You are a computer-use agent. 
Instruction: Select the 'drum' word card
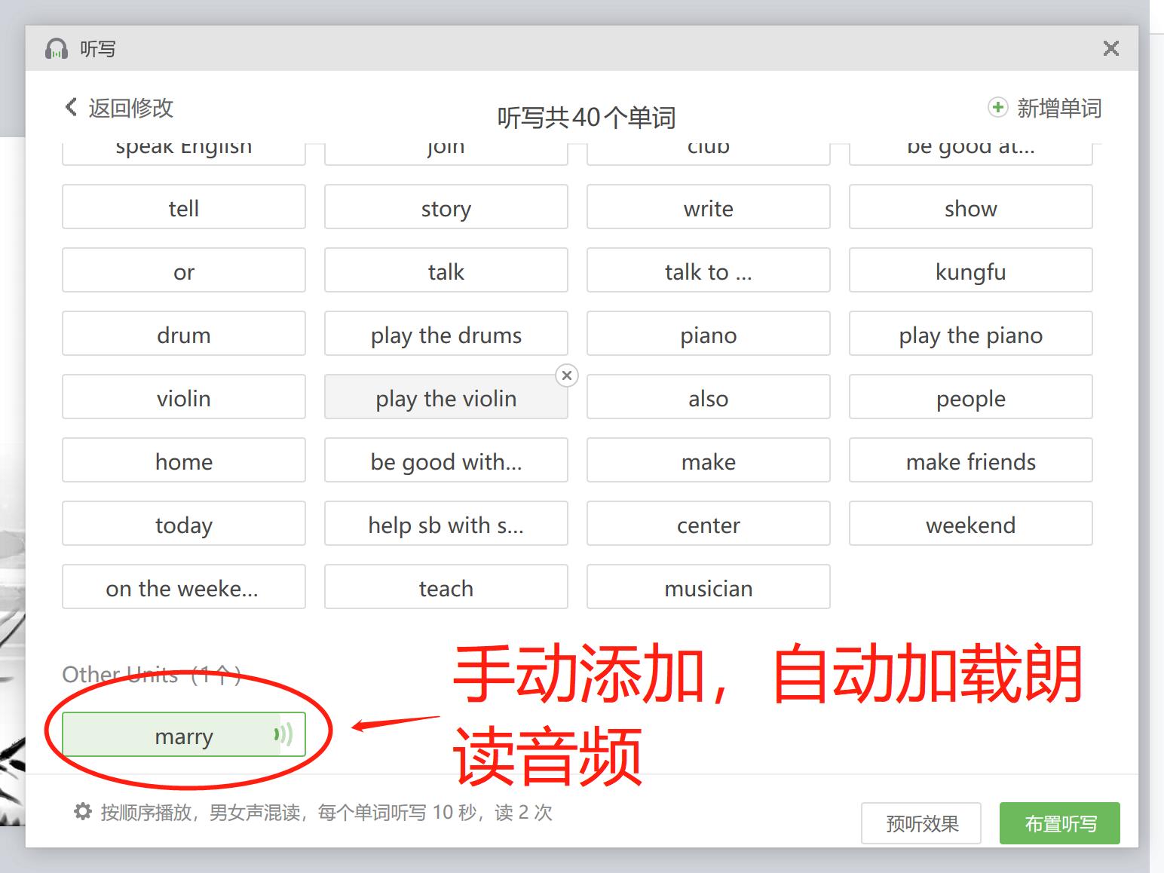pyautogui.click(x=184, y=333)
